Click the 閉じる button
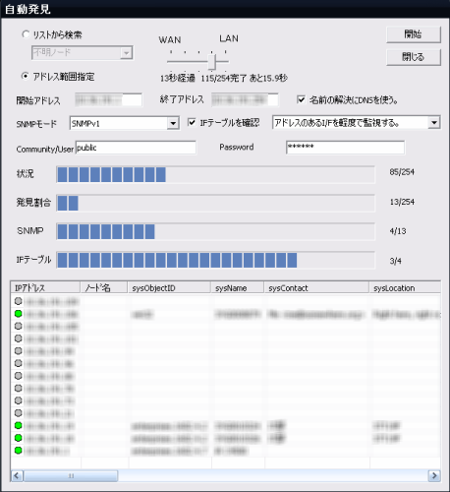This screenshot has width=450, height=492. [414, 57]
